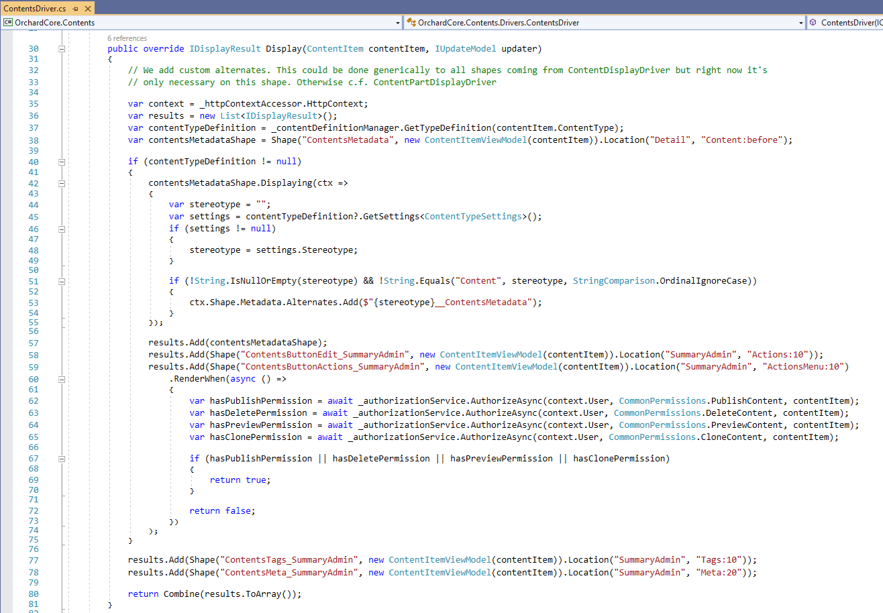883x613 pixels.
Task: Collapse the Displaying lambda at line 42
Action: tap(61, 183)
